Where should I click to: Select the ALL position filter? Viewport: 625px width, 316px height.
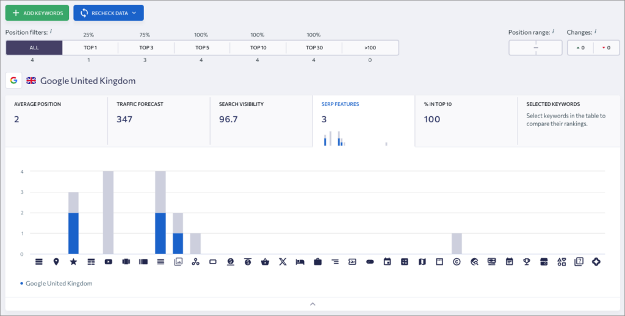pyautogui.click(x=34, y=47)
